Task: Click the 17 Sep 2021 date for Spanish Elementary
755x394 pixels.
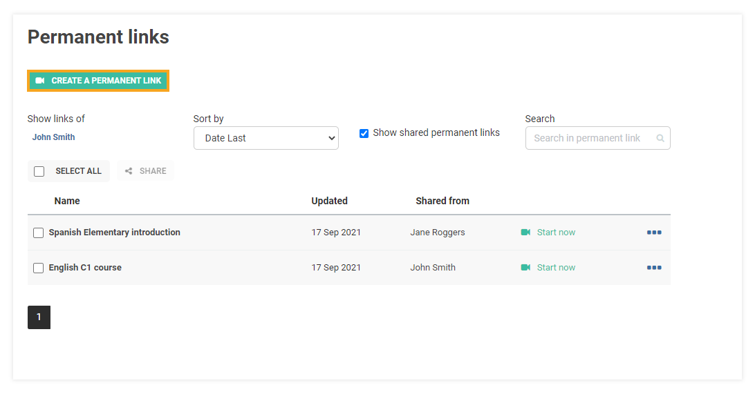Action: tap(336, 233)
